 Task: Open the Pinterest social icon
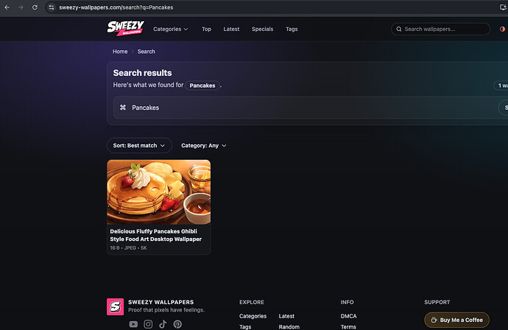(x=177, y=324)
